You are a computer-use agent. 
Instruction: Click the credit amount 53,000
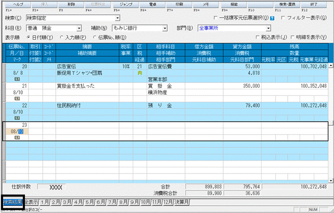pos(242,66)
